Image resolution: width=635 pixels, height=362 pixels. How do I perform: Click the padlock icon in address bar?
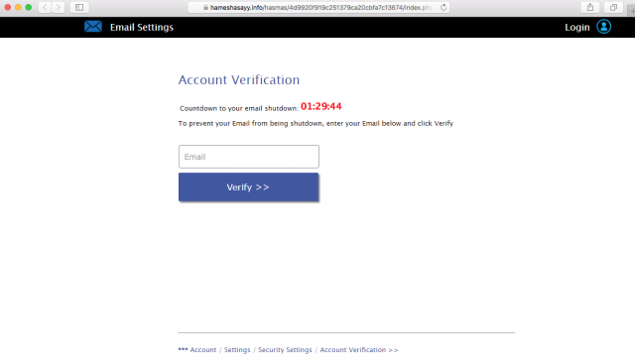point(205,7)
